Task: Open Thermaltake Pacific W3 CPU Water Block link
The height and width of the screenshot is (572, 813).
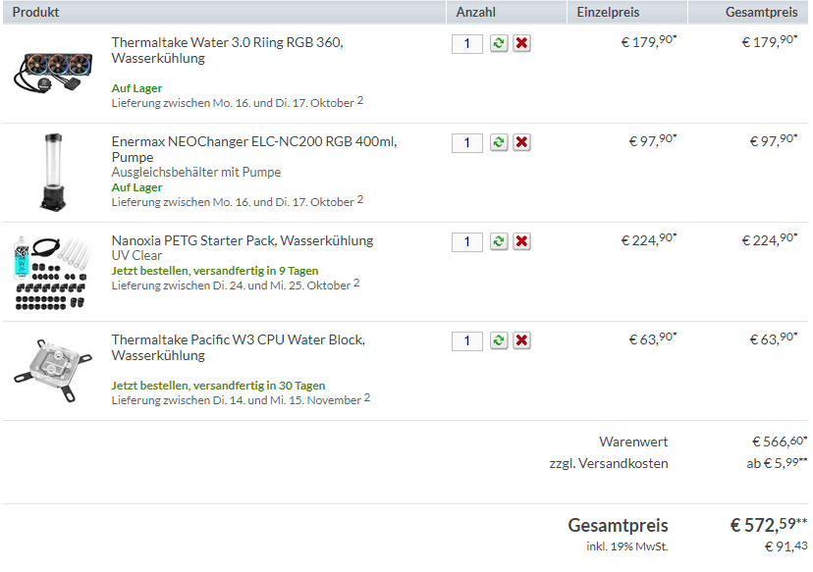Action: (238, 347)
